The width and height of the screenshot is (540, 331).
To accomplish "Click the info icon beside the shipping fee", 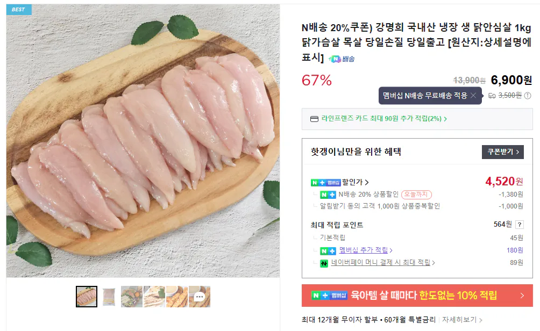I will 527,97.
